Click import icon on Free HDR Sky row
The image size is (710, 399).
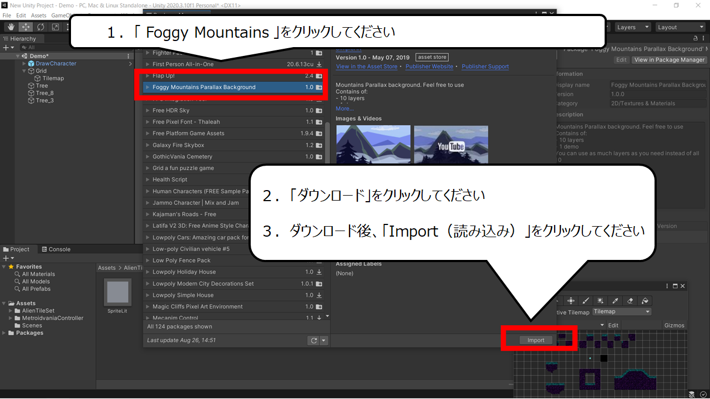(319, 110)
